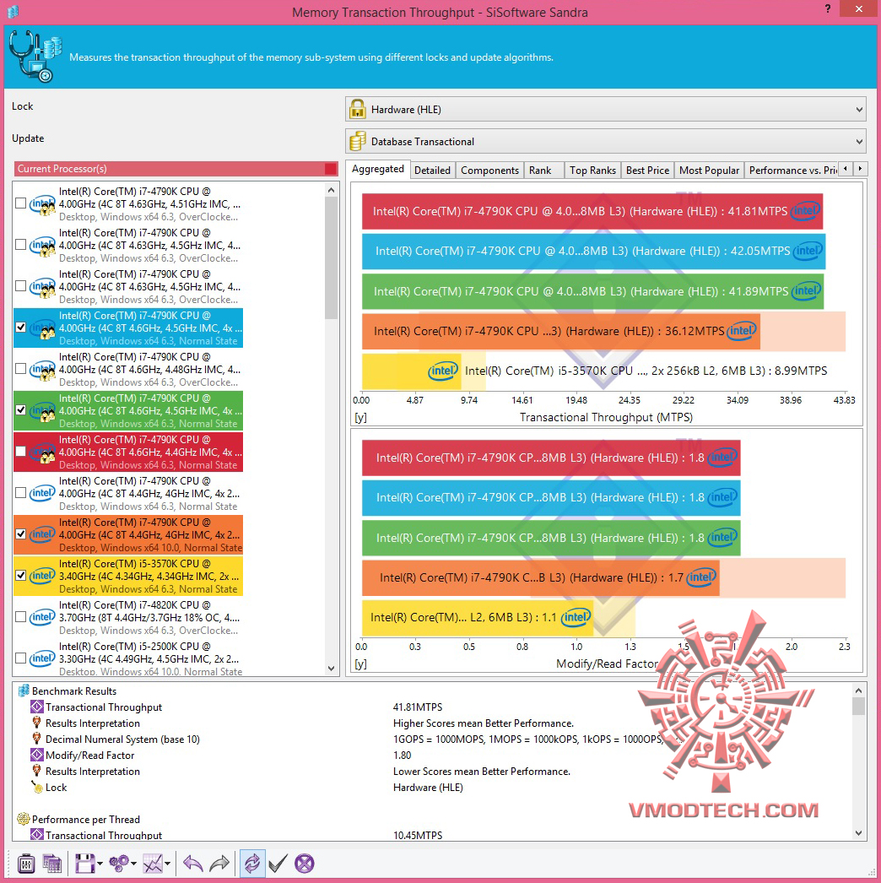
Task: Click the application icon in title bar
Action: (x=13, y=11)
